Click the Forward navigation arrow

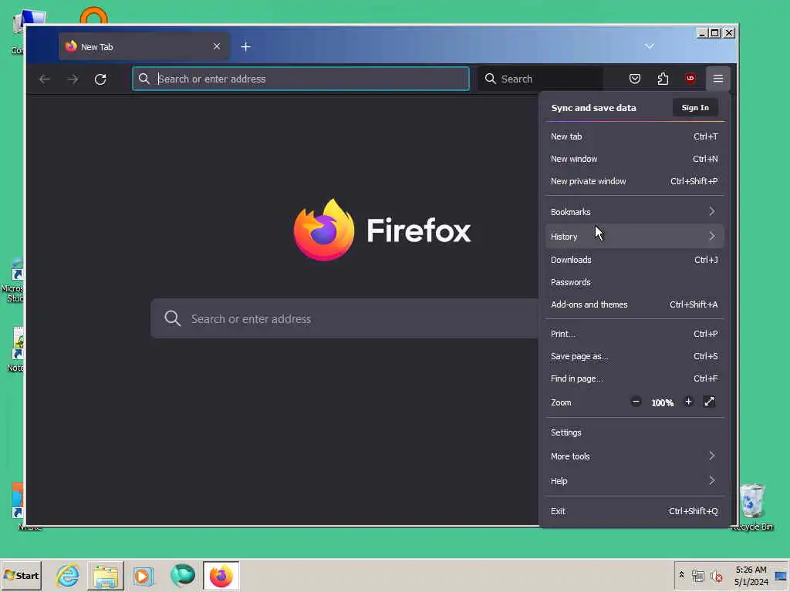(73, 79)
